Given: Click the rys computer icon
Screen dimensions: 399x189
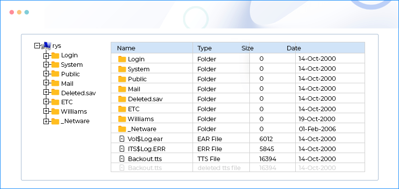Looking at the screenshot, I should (46, 45).
